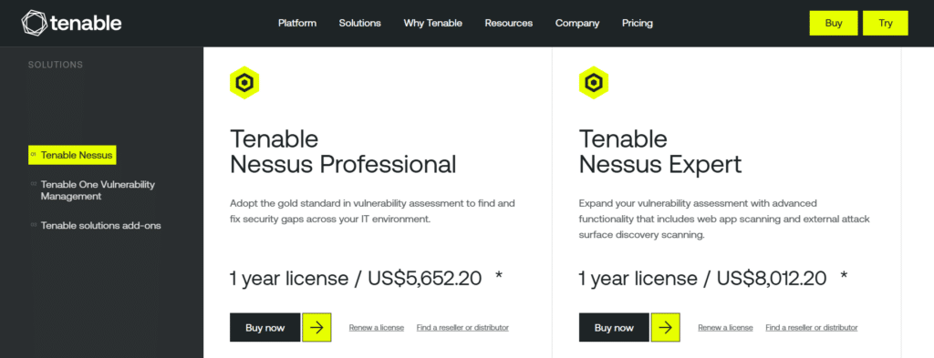Image resolution: width=934 pixels, height=358 pixels.
Task: Click the yellow arrow beside Professional Buy now
Action: point(317,328)
